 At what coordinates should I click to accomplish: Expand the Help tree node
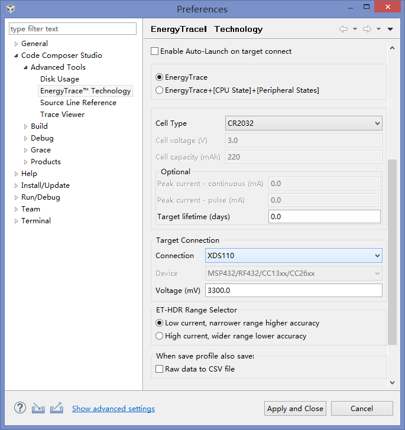pos(16,174)
